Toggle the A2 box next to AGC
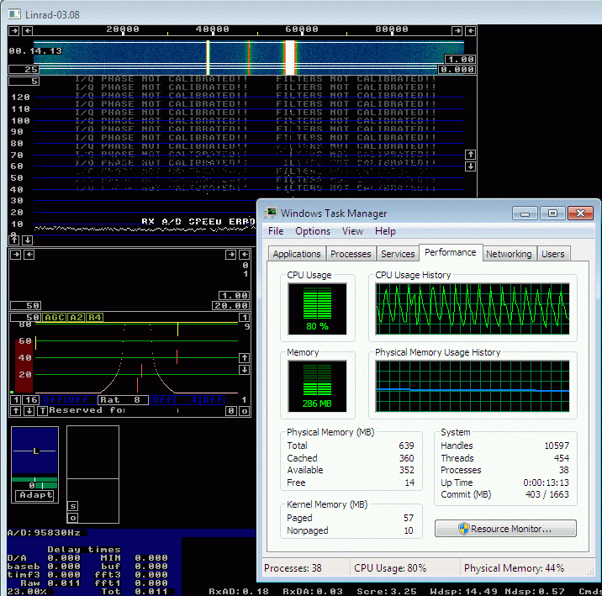 pyautogui.click(x=77, y=318)
